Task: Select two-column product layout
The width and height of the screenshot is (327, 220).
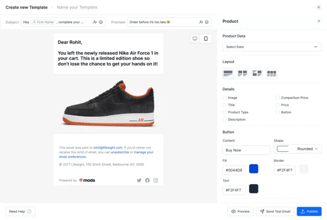Action: click(x=242, y=73)
